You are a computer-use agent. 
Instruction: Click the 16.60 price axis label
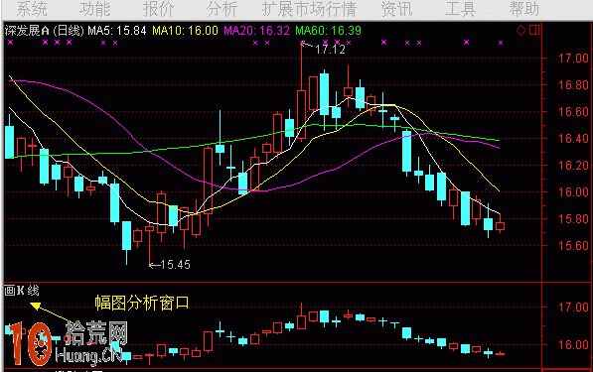(x=574, y=112)
